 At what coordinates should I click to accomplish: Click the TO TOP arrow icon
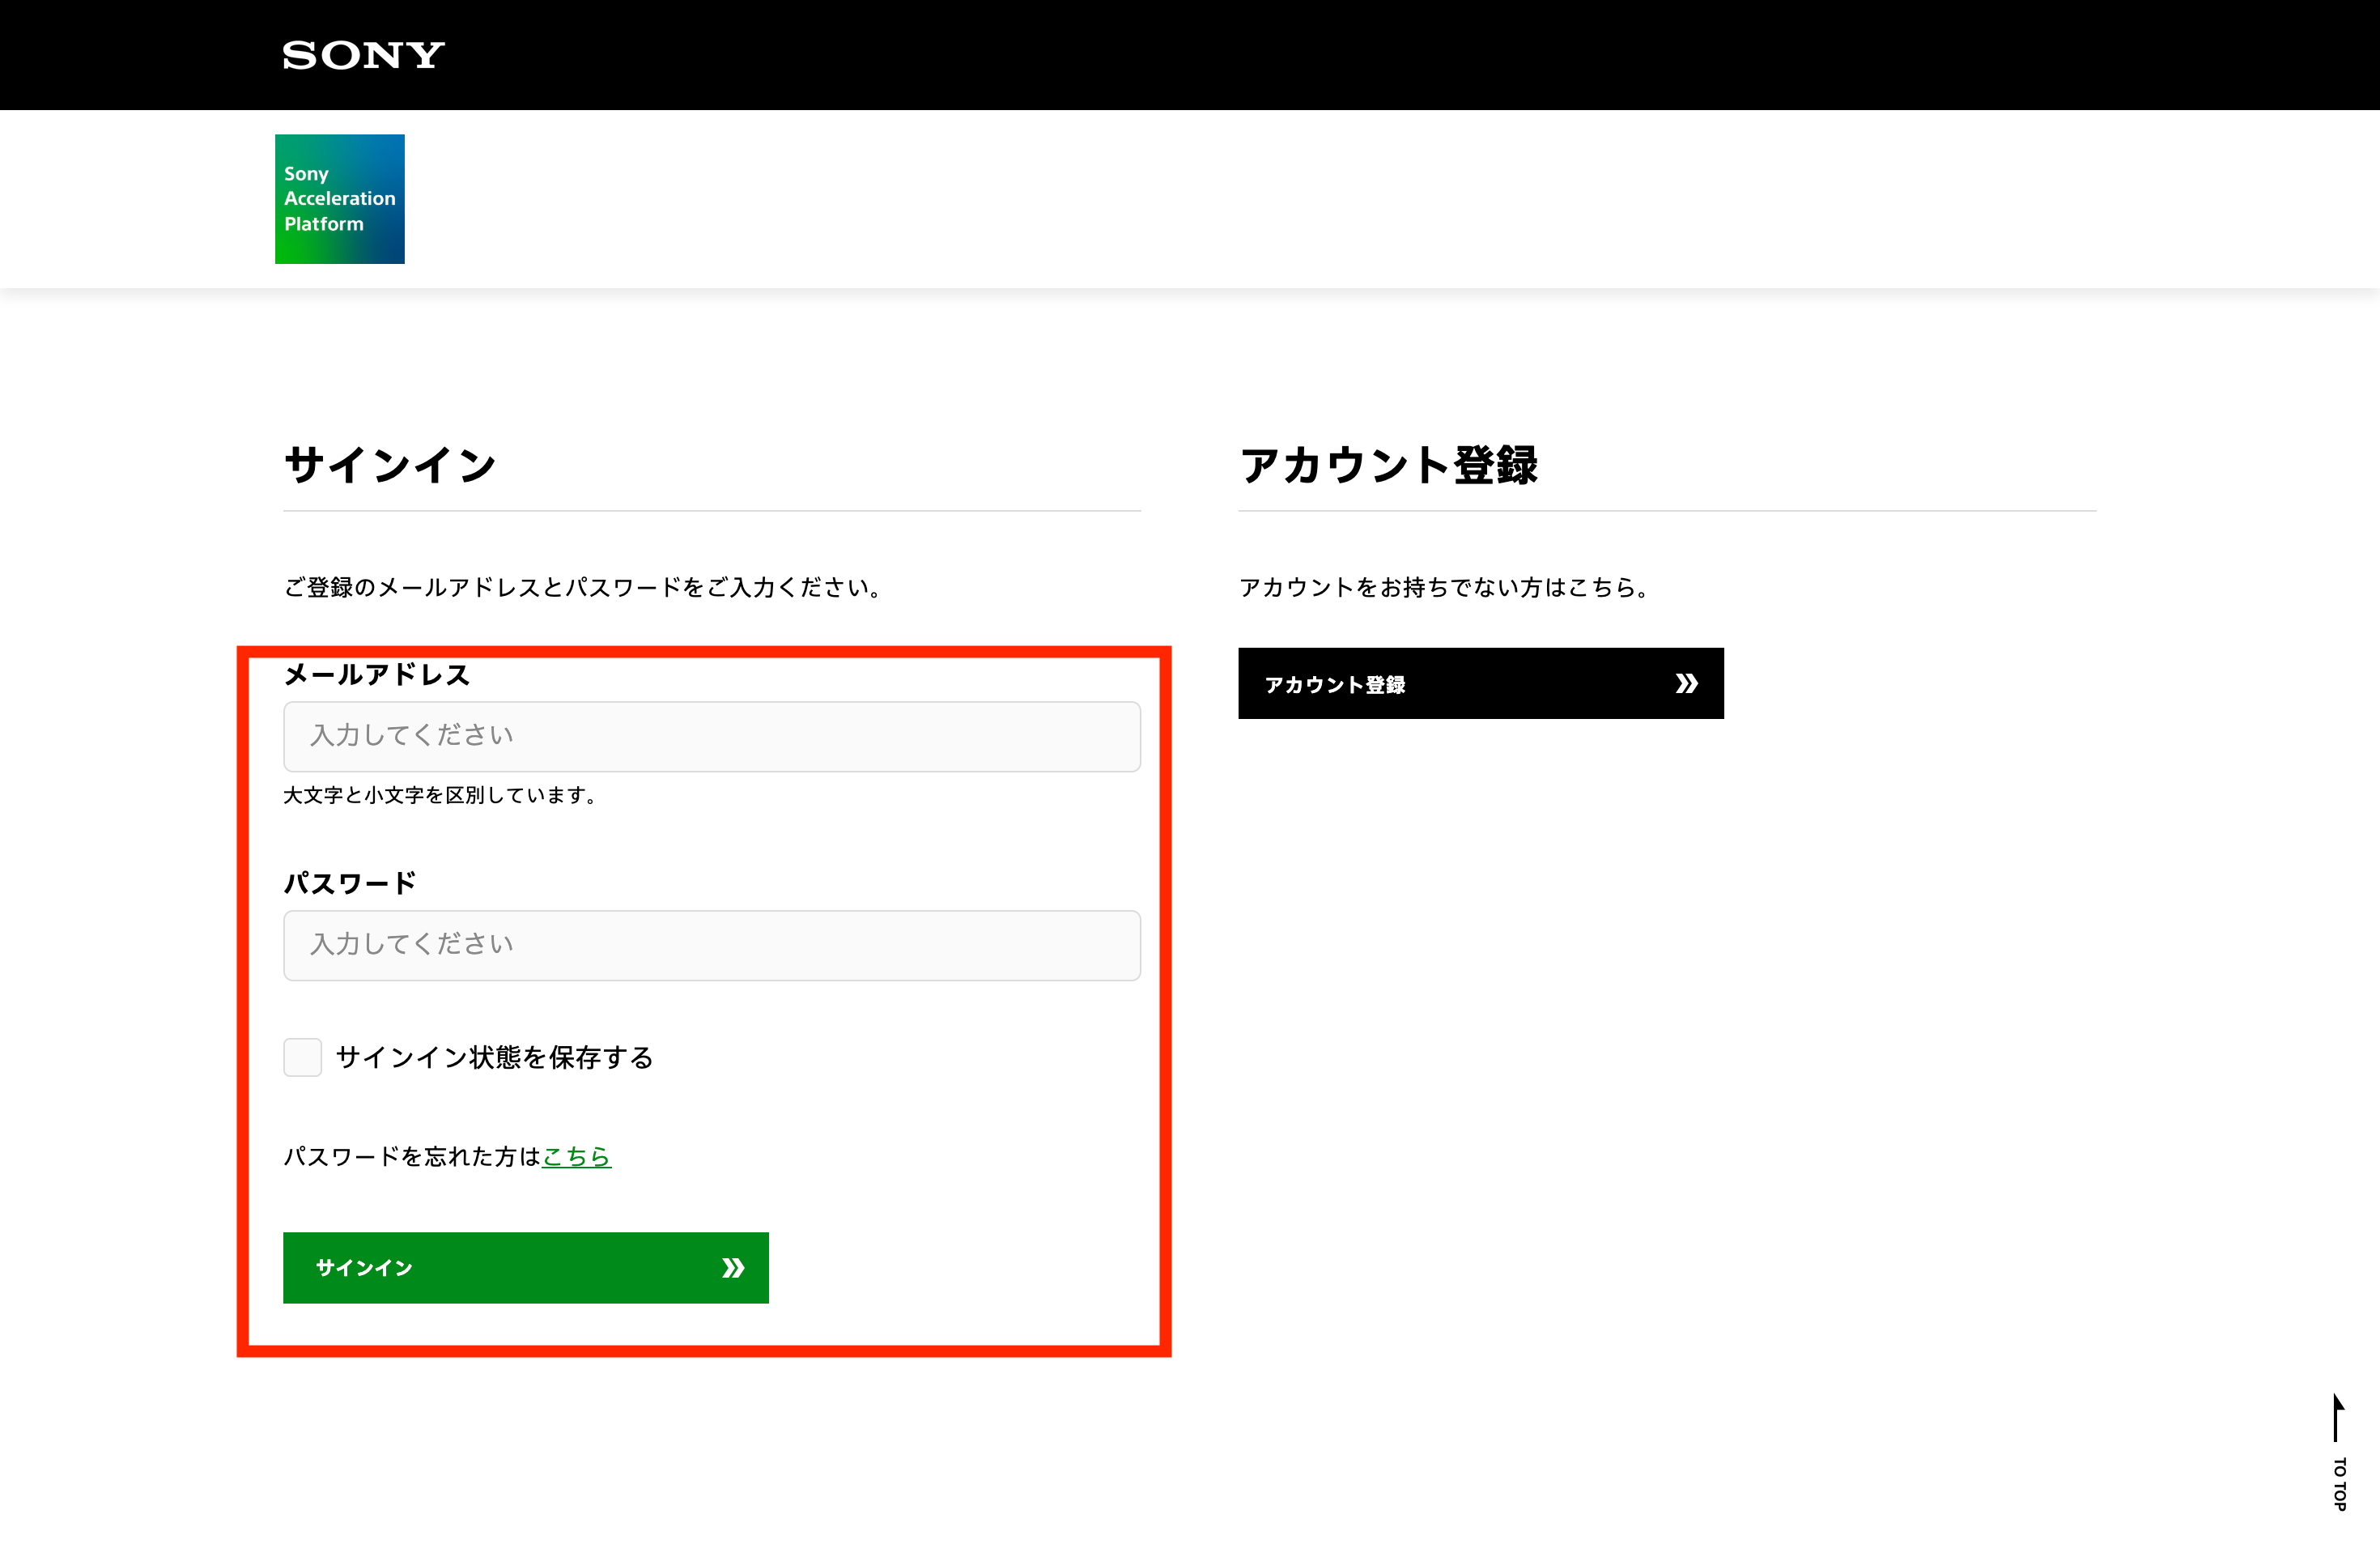[2337, 1418]
